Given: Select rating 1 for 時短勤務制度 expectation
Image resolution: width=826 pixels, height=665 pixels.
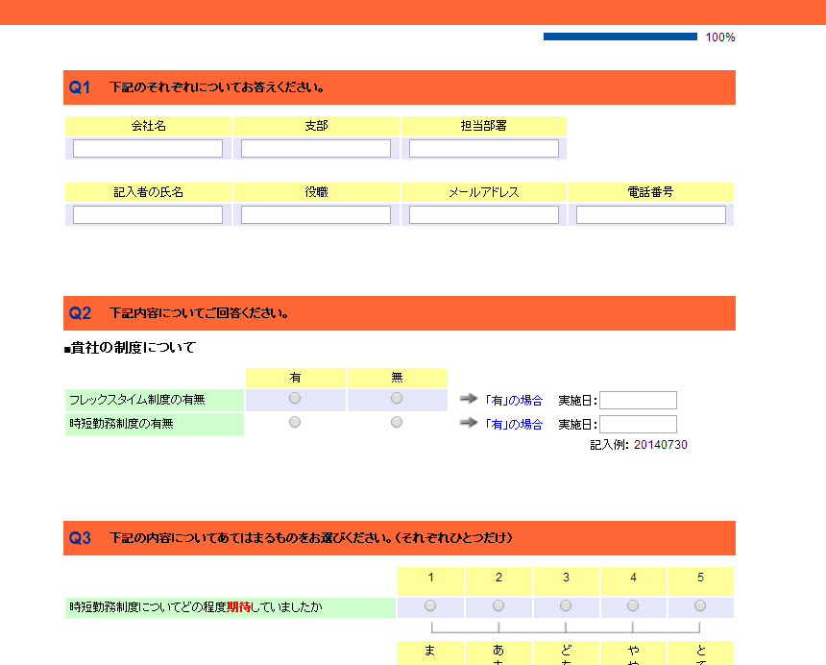Looking at the screenshot, I should (x=430, y=605).
